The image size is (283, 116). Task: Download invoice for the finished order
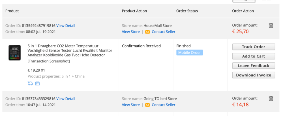(x=253, y=75)
